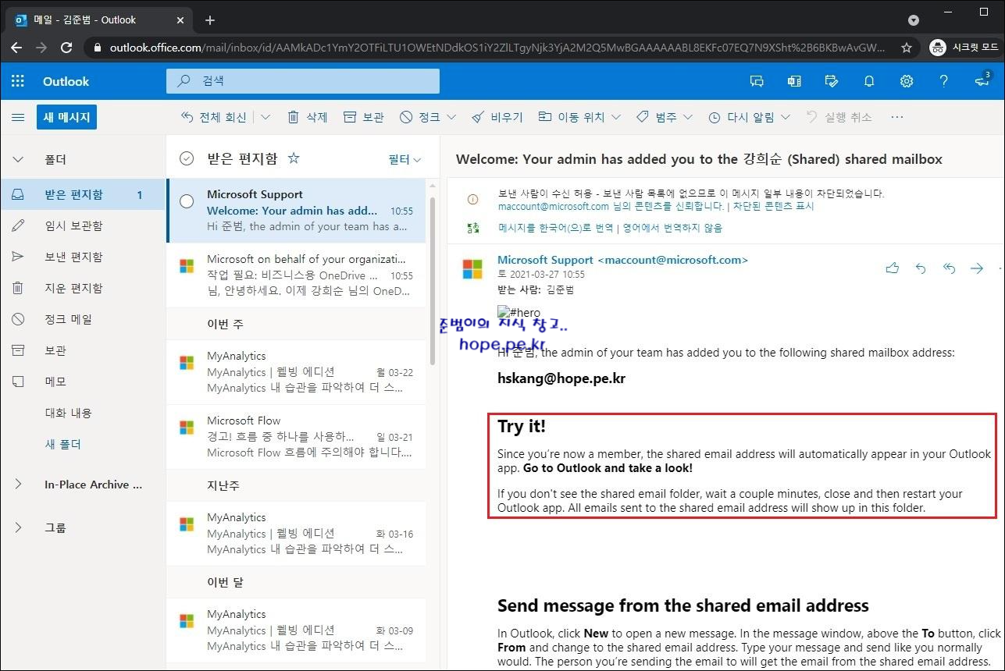This screenshot has height=671, width=1005.
Task: Open the more actions ellipsis in toolbar
Action: click(x=896, y=117)
